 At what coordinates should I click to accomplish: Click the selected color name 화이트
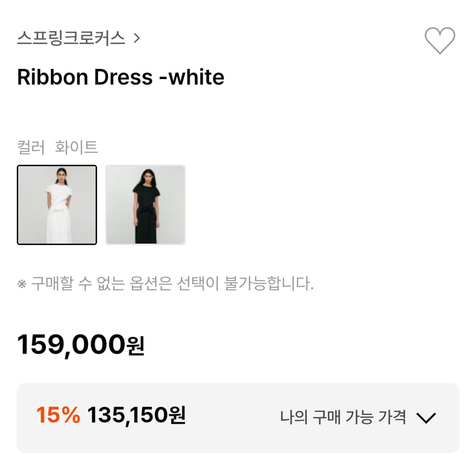coord(76,147)
